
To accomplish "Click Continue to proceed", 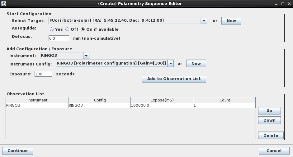I will pyautogui.click(x=17, y=151).
